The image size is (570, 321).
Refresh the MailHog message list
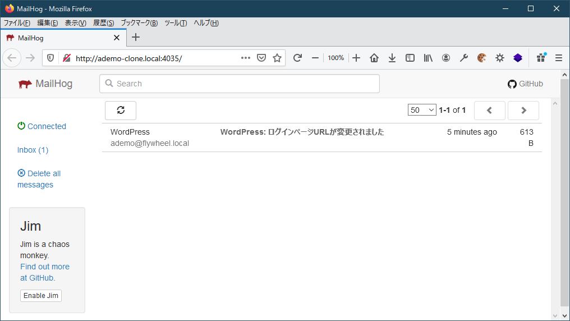(121, 110)
